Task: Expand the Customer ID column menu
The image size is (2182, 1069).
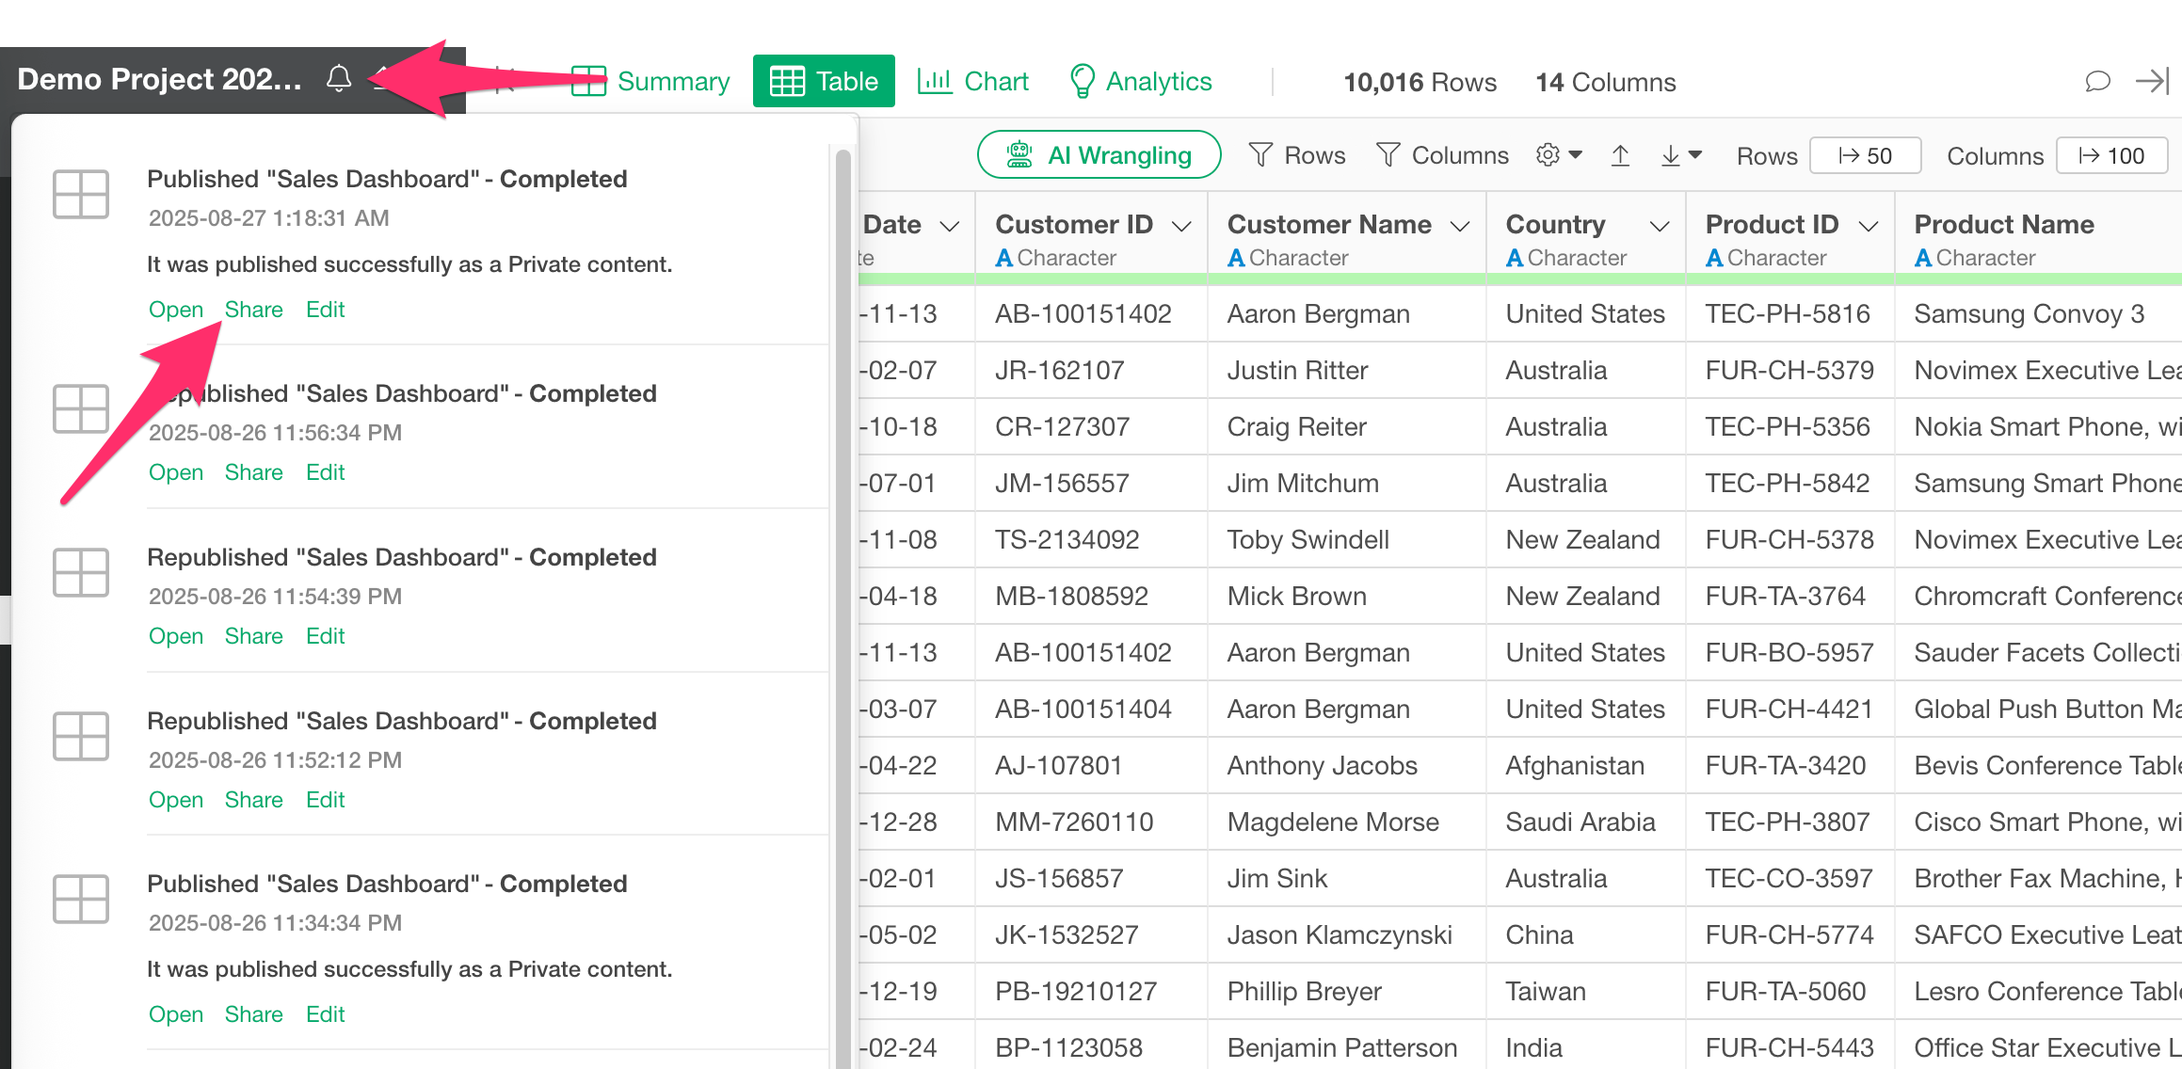Action: point(1181,226)
